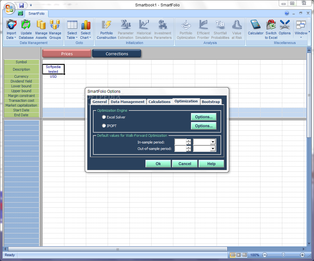Increase In-sample period spinner value
This screenshot has height=261, width=314.
pyautogui.click(x=188, y=140)
